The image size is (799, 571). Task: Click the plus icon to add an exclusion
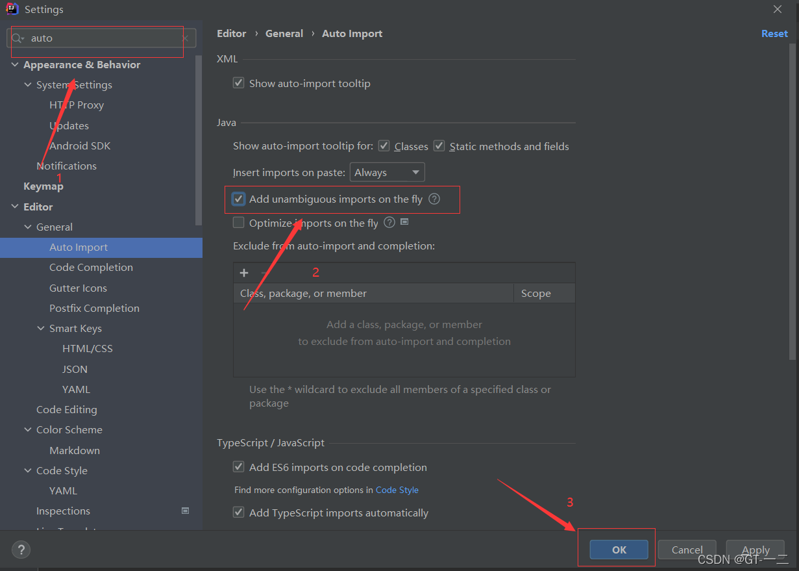click(x=244, y=273)
